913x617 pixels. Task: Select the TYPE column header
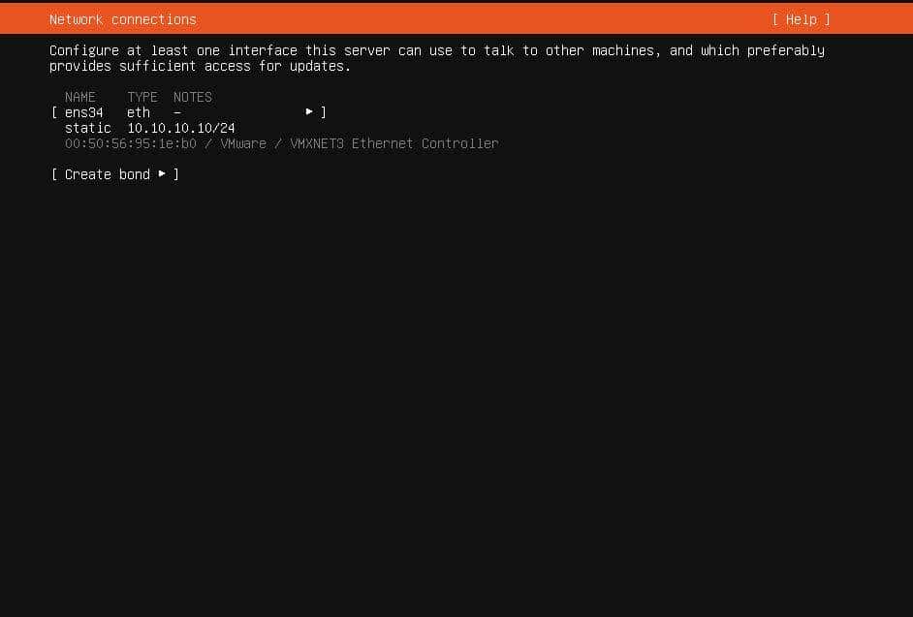coord(142,97)
